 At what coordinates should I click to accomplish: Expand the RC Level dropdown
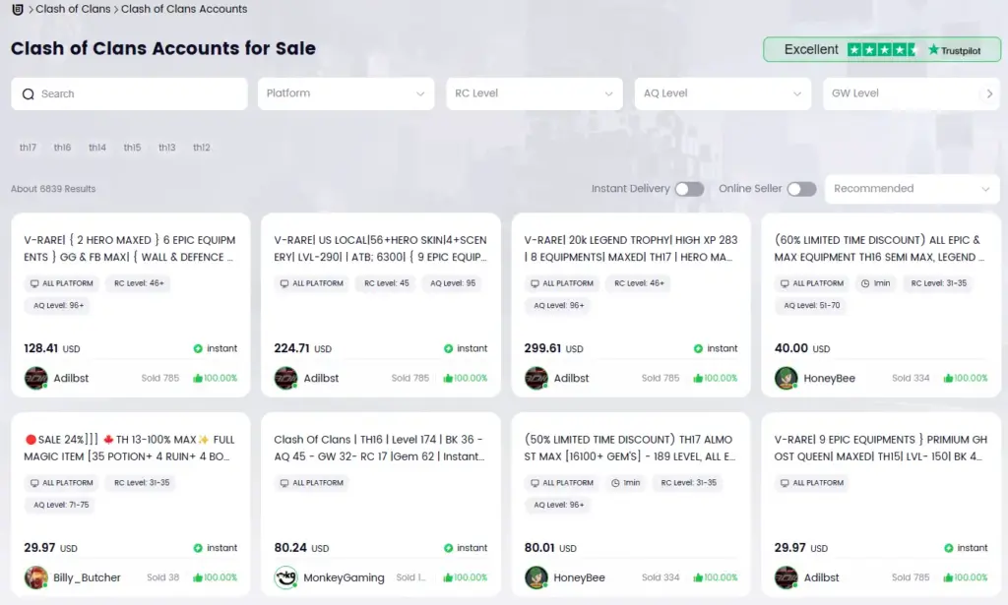534,93
